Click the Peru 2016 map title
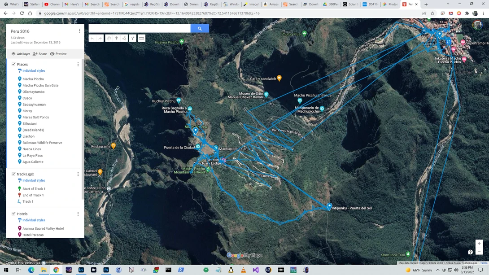This screenshot has height=275, width=489. coord(20,31)
